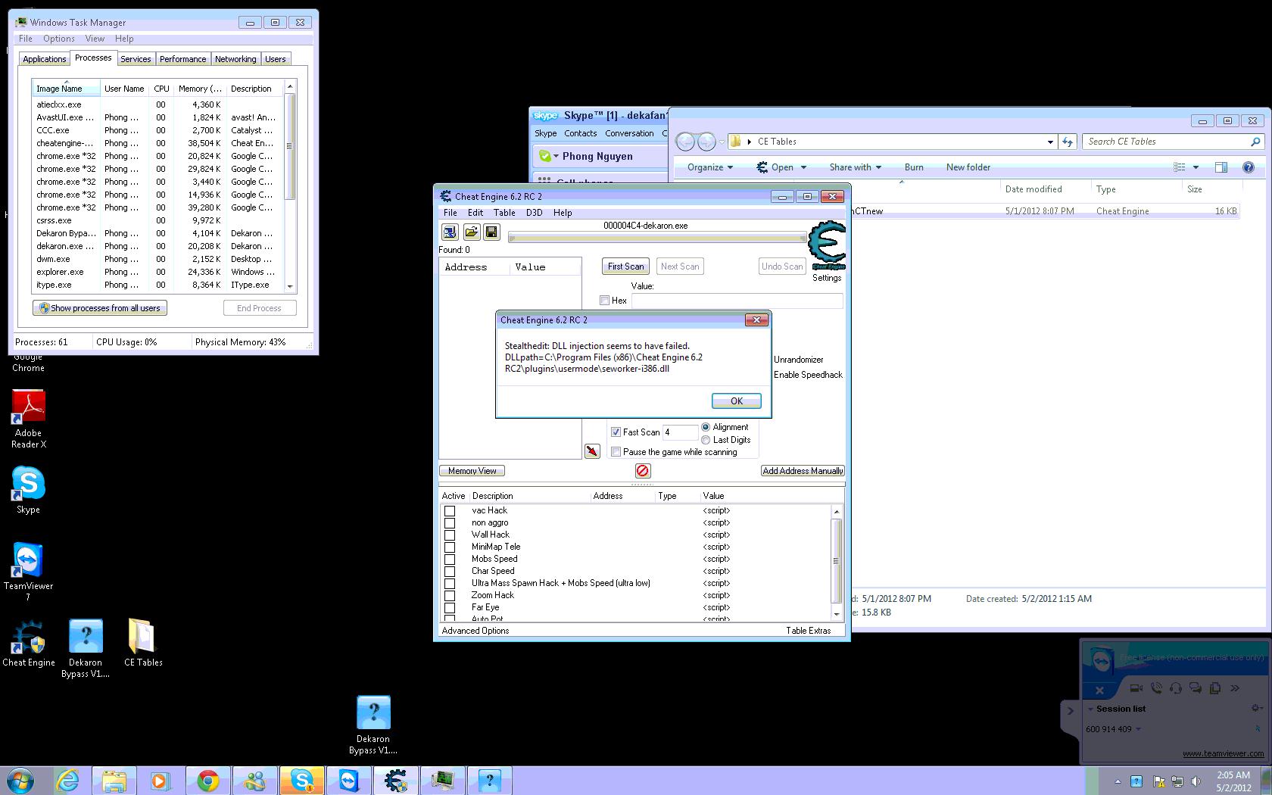1272x795 pixels.
Task: Click the open table folder icon in Cheat Engine
Action: [471, 232]
